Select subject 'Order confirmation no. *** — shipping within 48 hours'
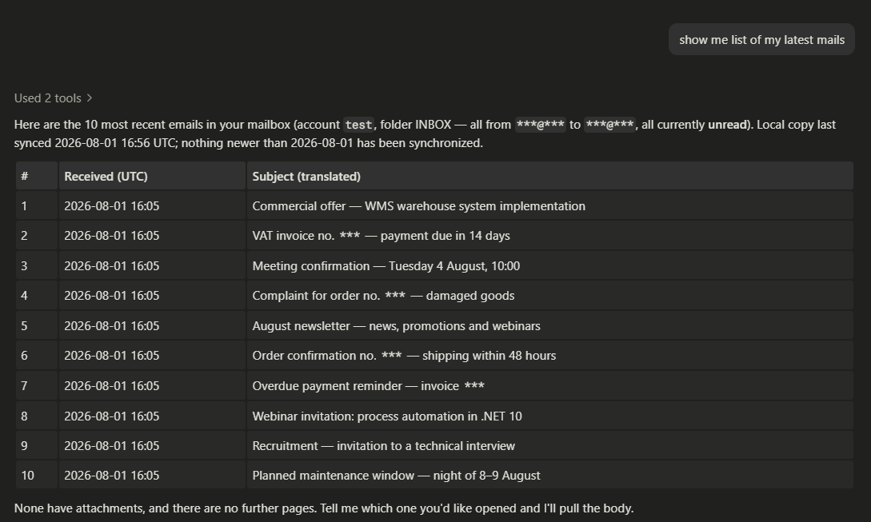The width and height of the screenshot is (871, 522). [404, 356]
